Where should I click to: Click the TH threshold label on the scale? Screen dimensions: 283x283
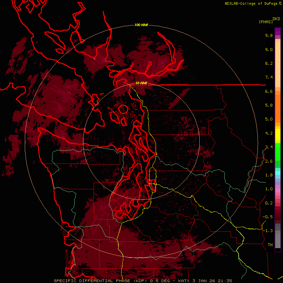(270, 245)
